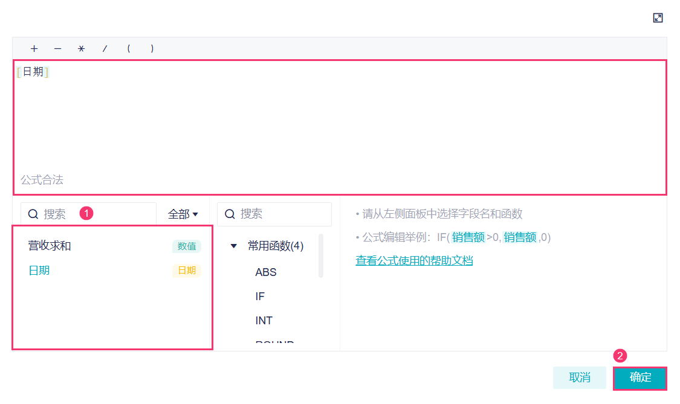The image size is (680, 404).
Task: Collapse the 常用函数(4) group
Action: [x=234, y=246]
